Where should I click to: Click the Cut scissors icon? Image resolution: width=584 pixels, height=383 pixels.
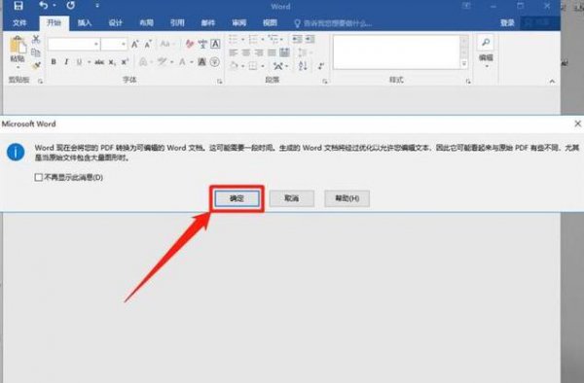[x=36, y=39]
